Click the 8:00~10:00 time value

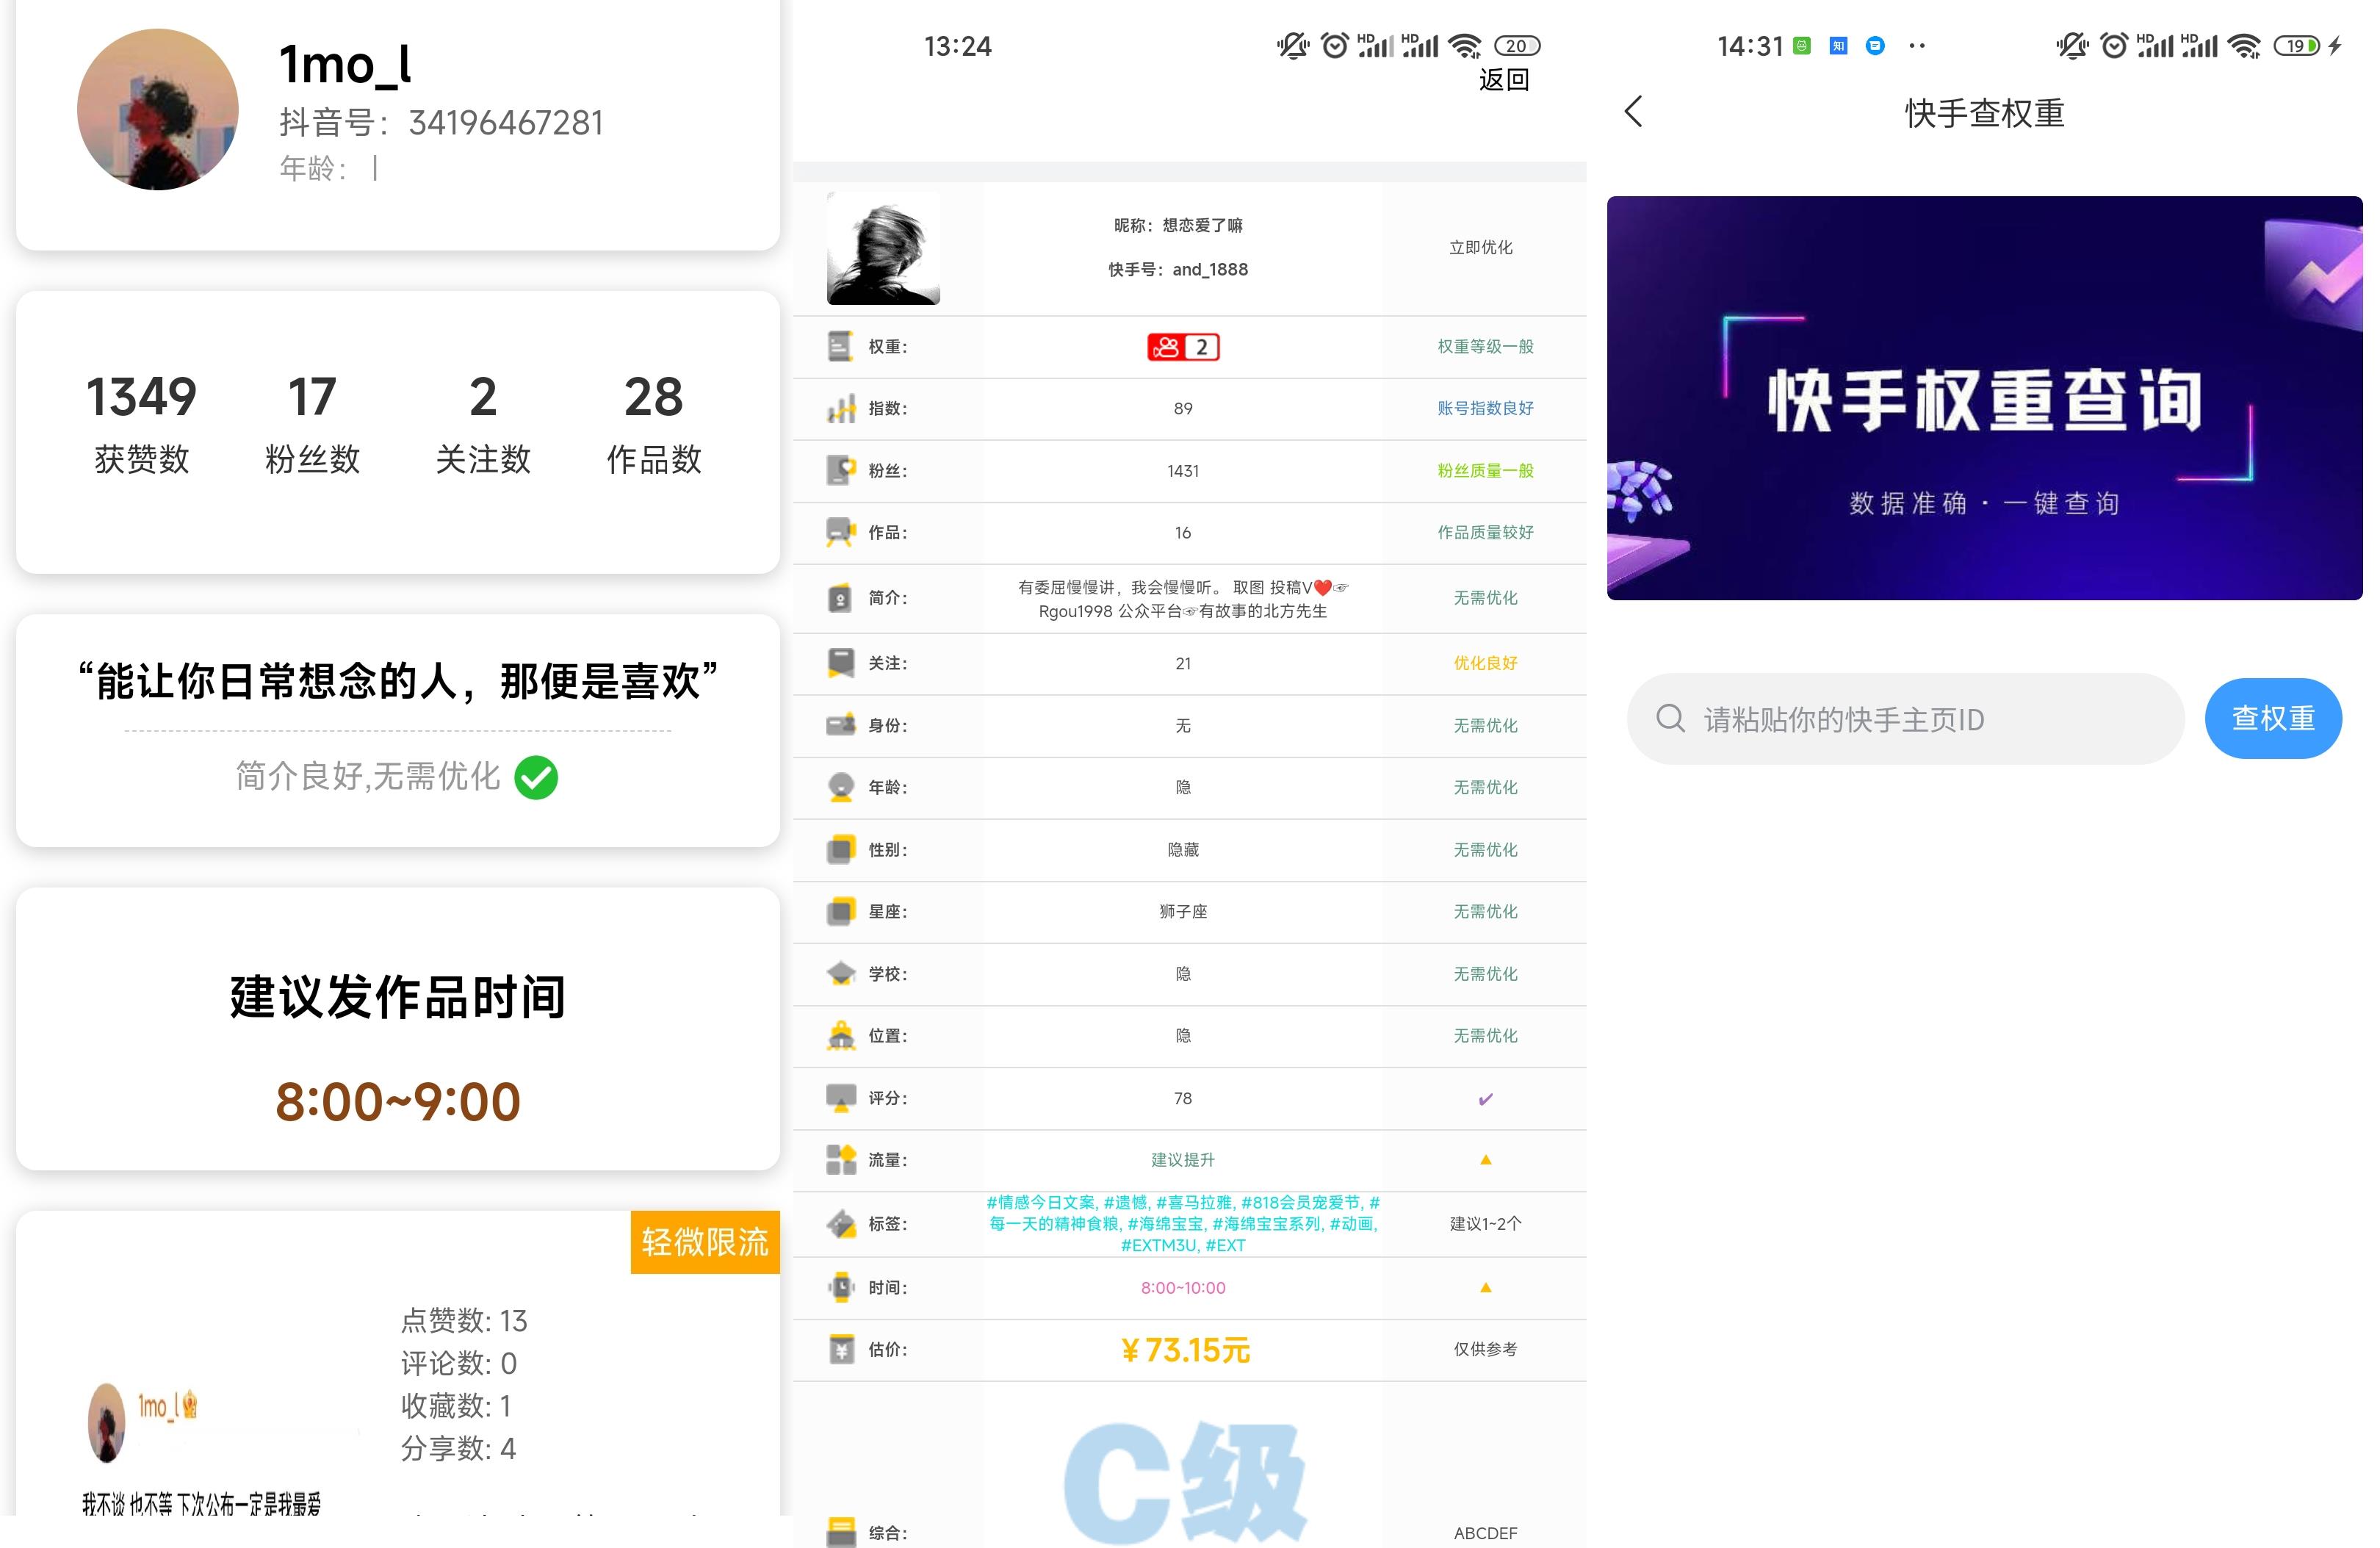[1183, 1288]
